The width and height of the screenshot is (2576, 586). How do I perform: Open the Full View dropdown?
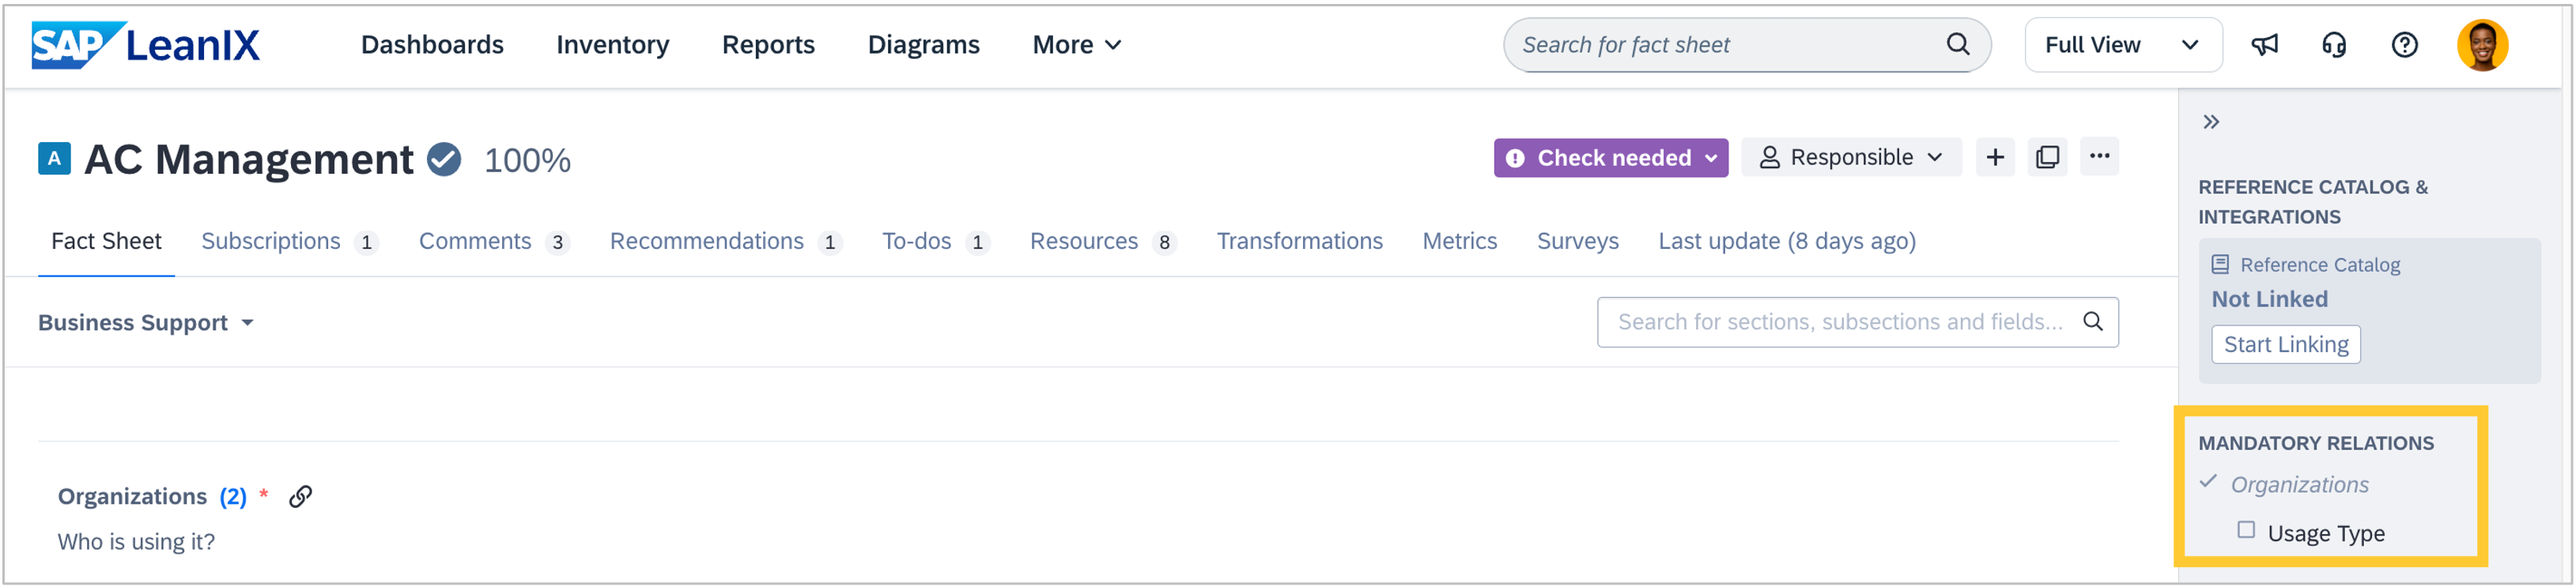[x=2122, y=45]
